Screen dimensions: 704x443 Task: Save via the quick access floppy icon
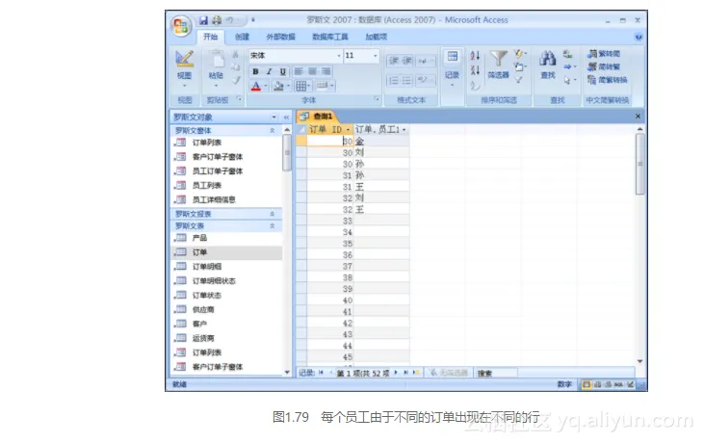click(x=204, y=20)
